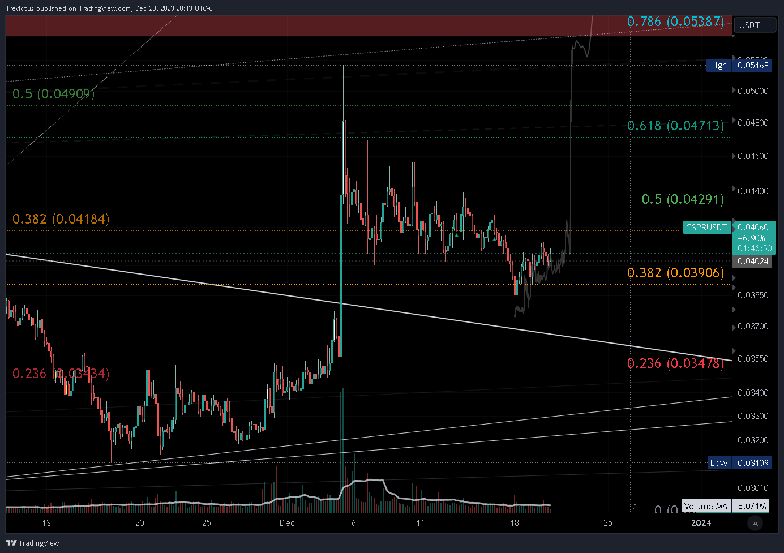Click the countdown timer 01:46:50
The height and width of the screenshot is (553, 784).
[x=755, y=248]
